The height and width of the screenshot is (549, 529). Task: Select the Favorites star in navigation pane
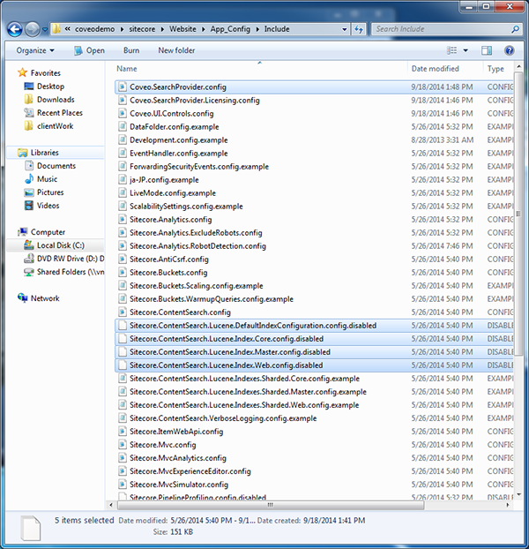(22, 72)
